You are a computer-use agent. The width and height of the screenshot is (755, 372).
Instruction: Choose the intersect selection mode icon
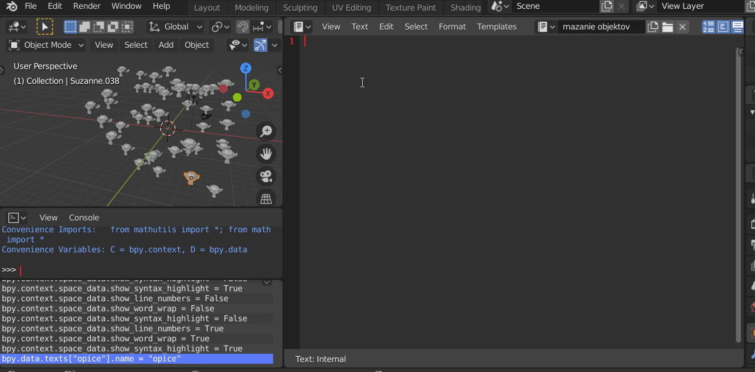127,27
